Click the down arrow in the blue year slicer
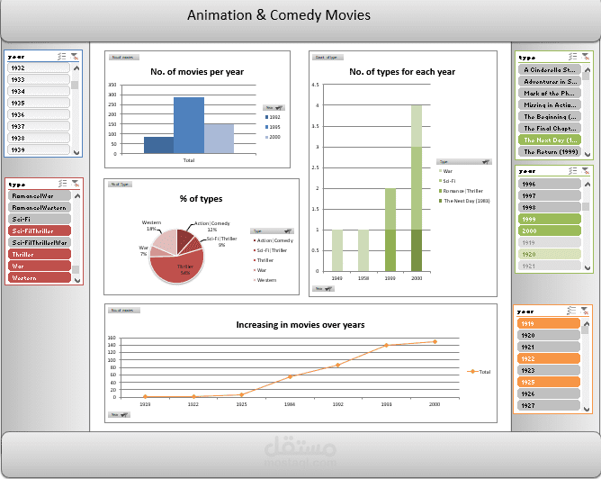The height and width of the screenshot is (479, 601). point(76,153)
